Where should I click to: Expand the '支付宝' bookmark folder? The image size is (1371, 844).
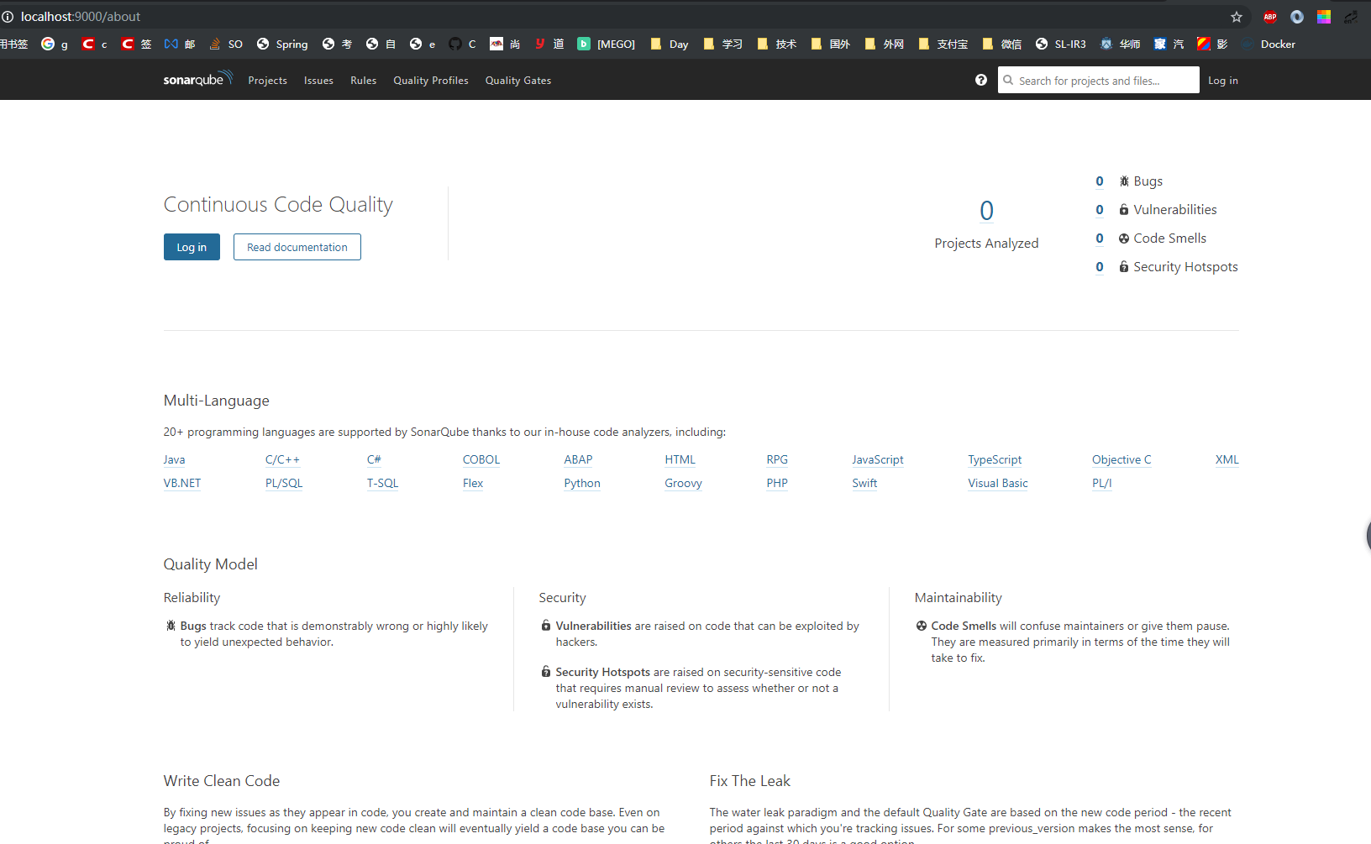943,44
